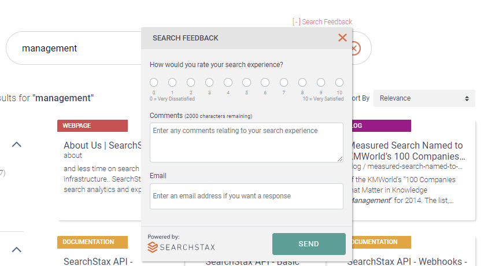Choose rating 3 on the scale
The height and width of the screenshot is (266, 488).
click(x=209, y=83)
